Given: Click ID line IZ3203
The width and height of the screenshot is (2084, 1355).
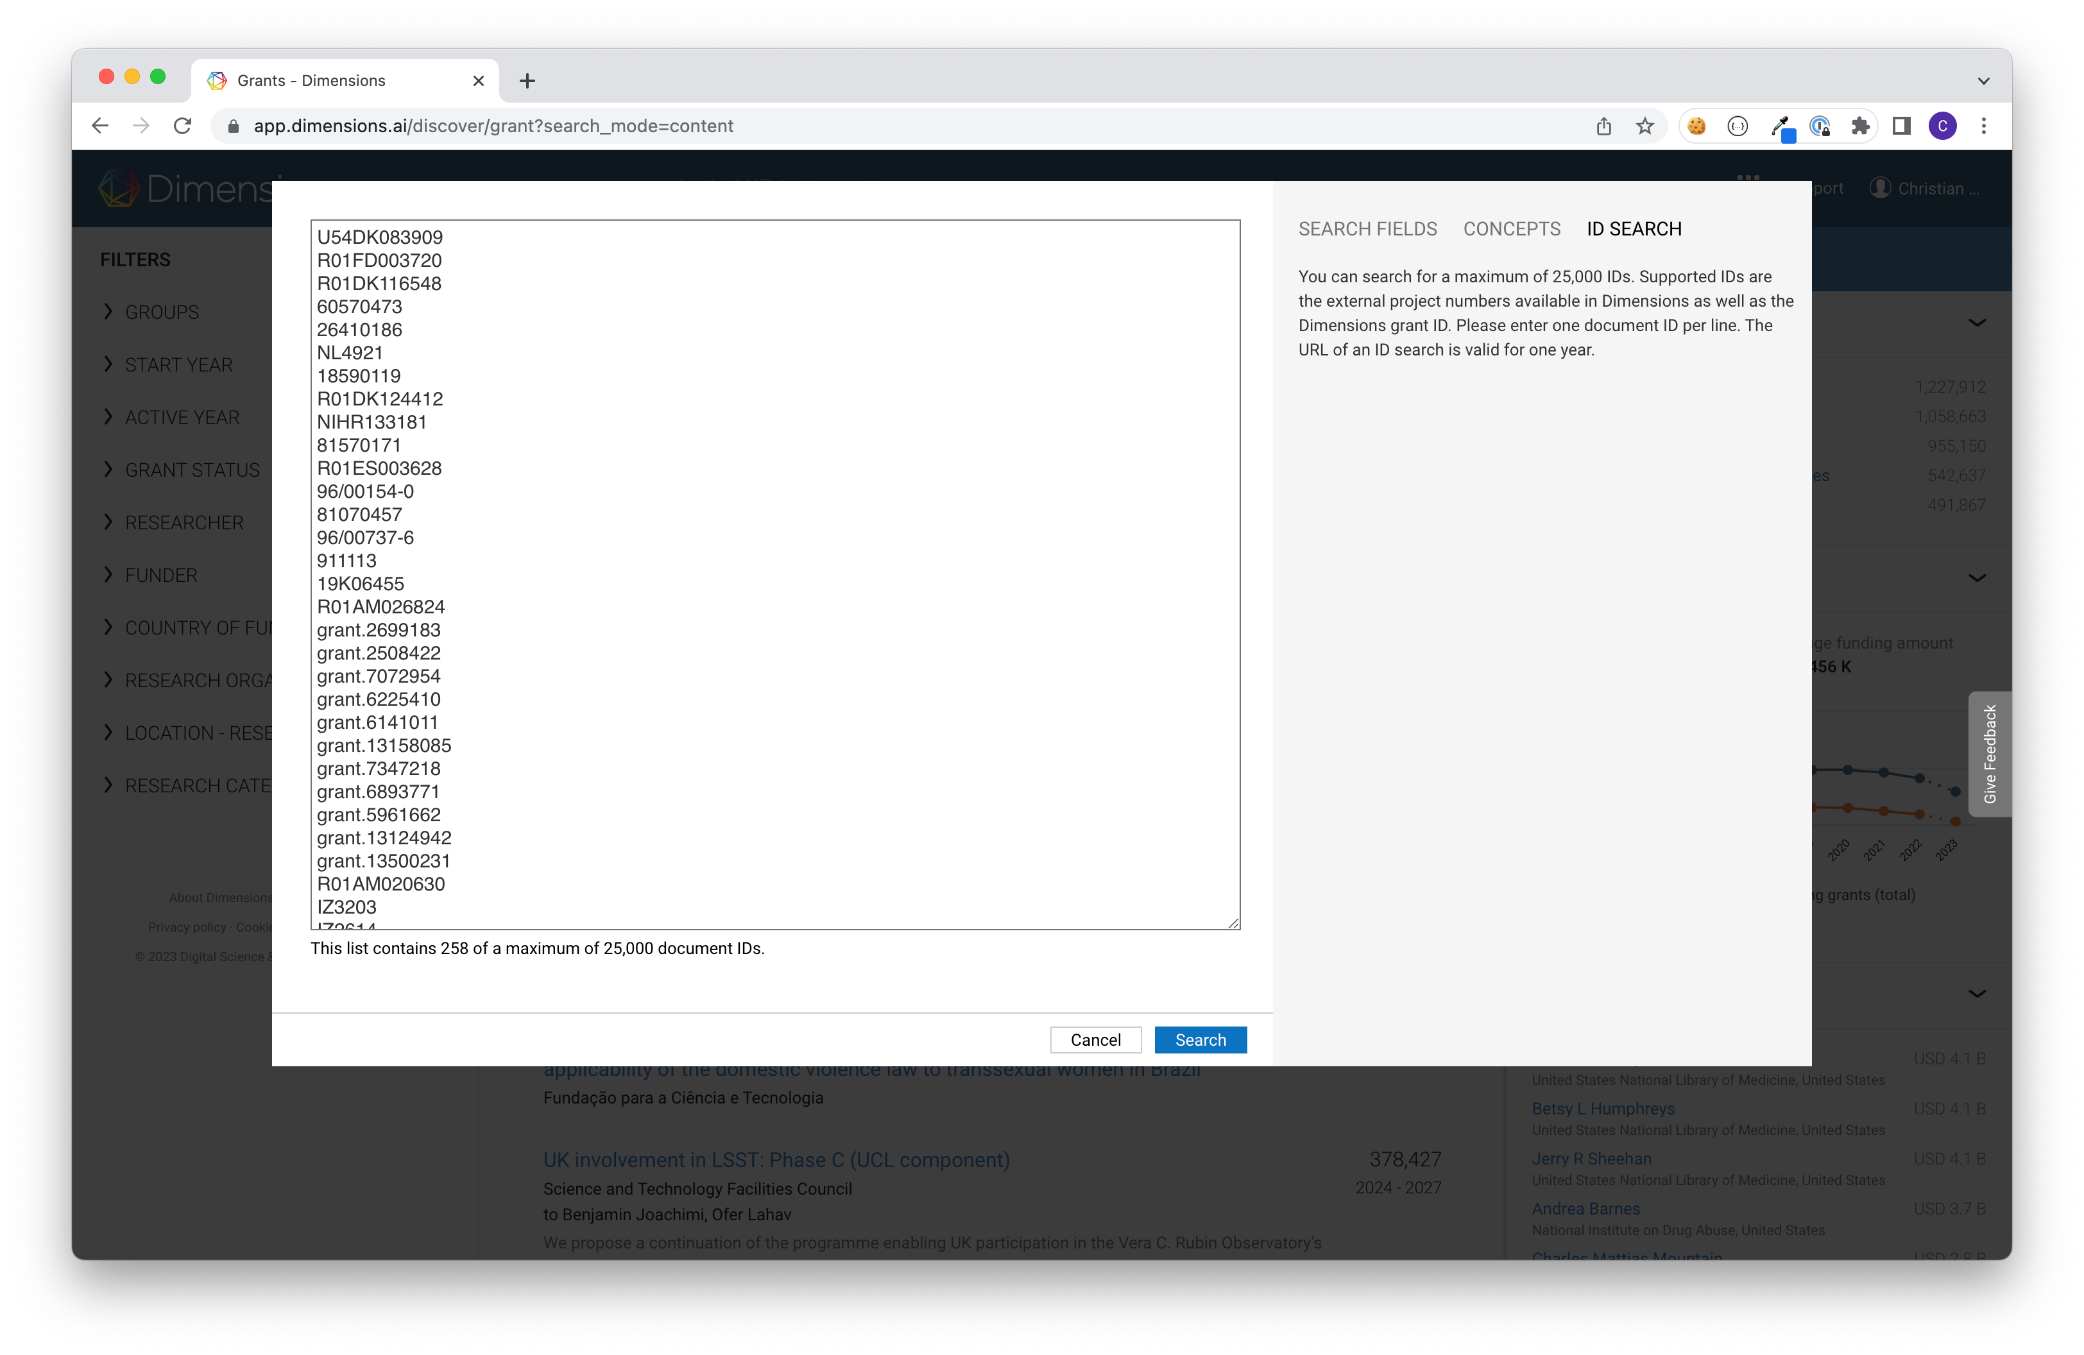Looking at the screenshot, I should point(346,907).
